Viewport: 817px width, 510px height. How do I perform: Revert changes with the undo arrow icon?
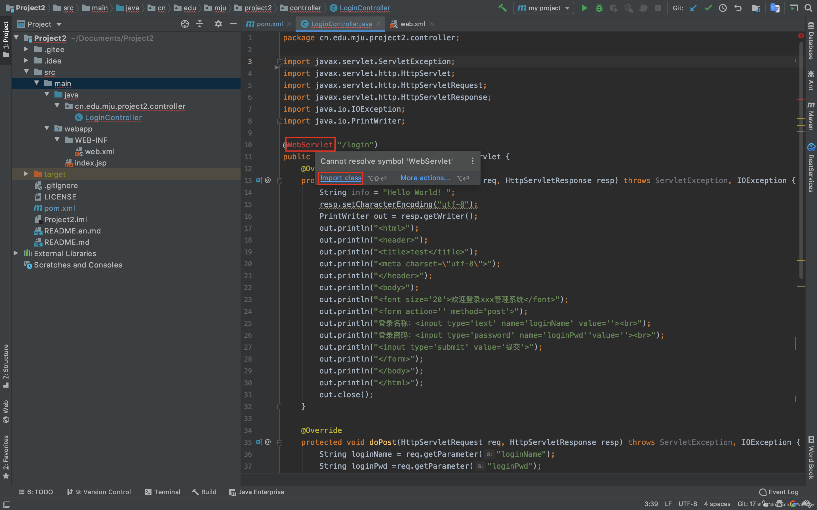tap(738, 8)
